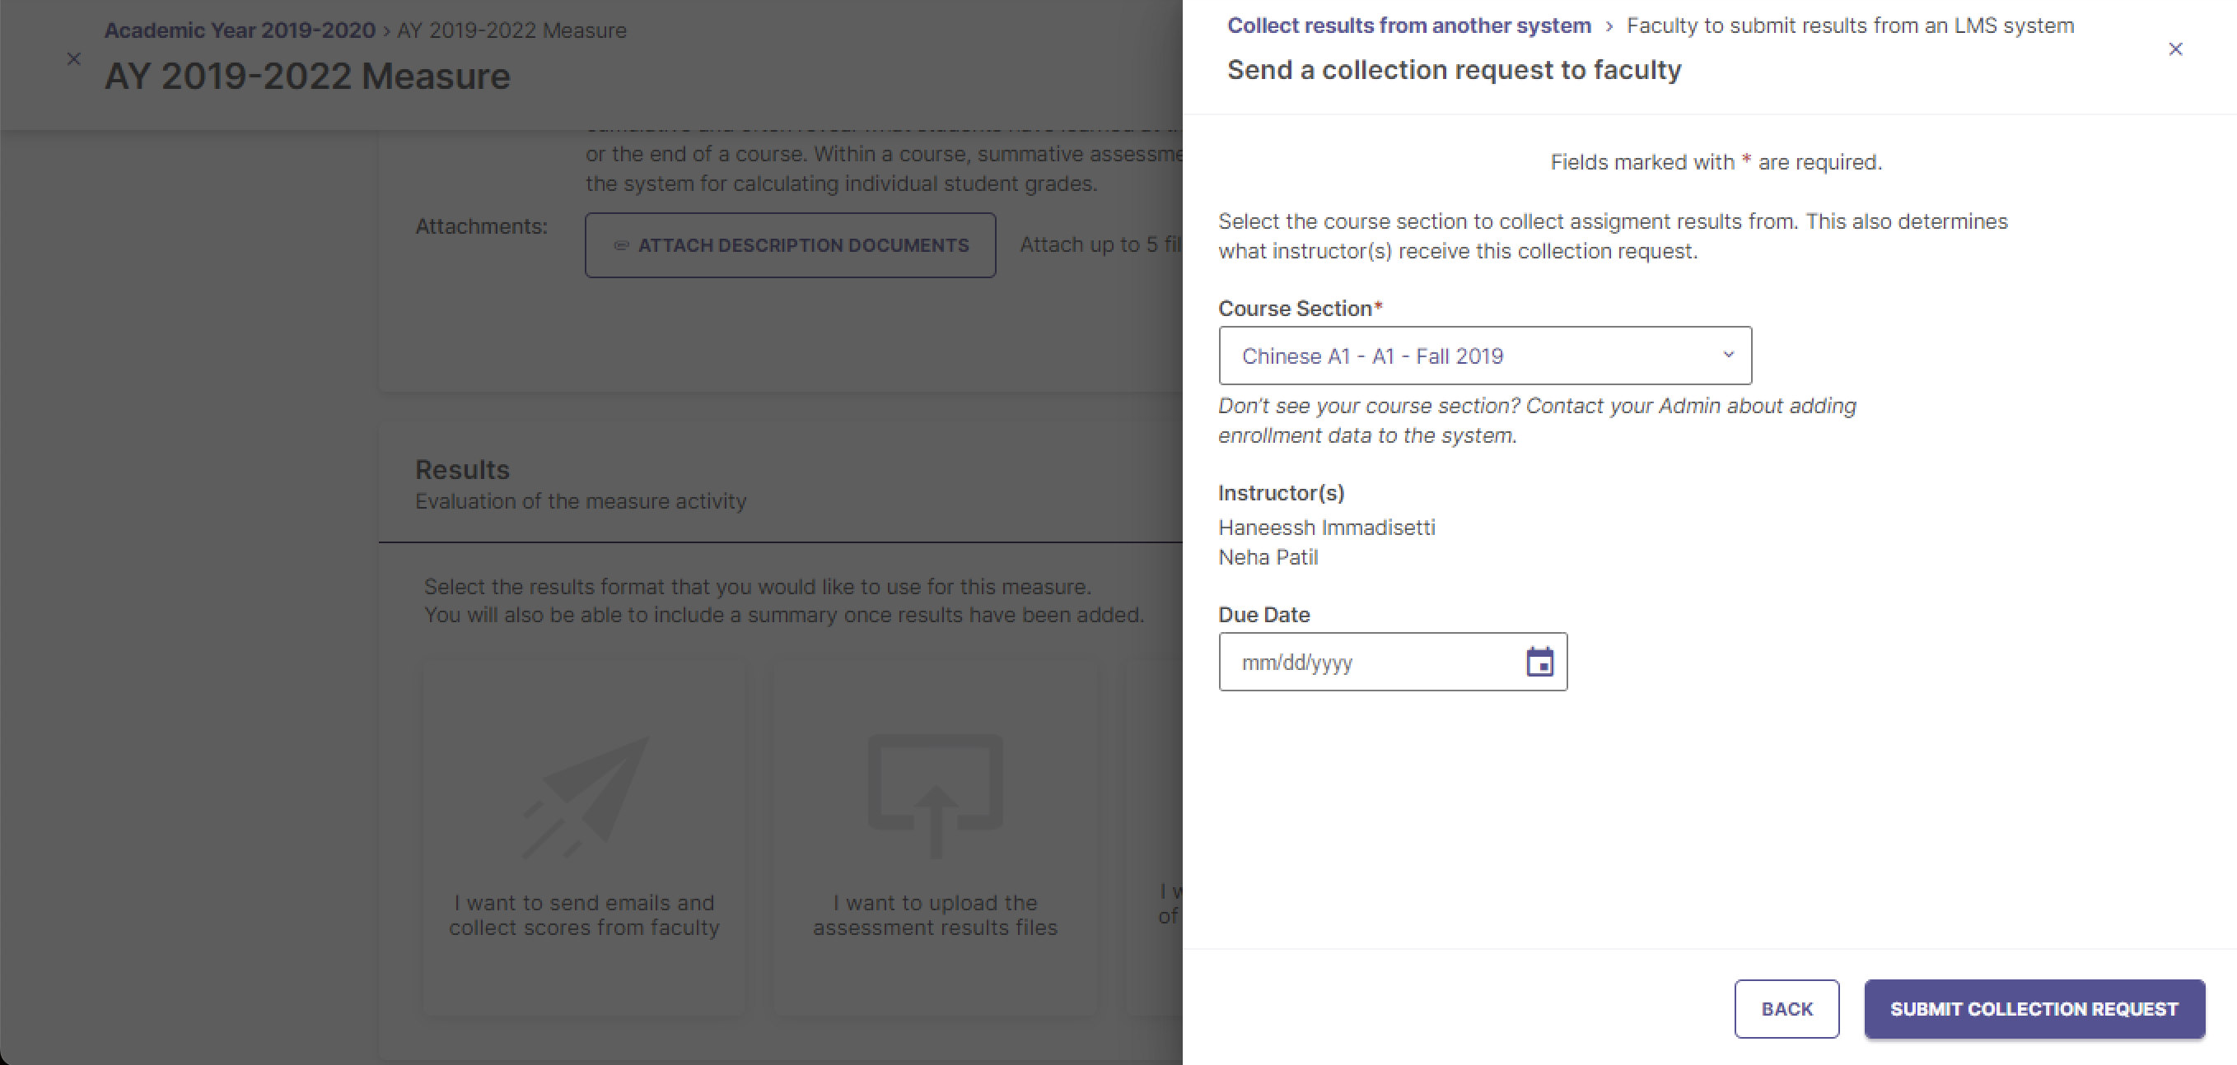Click the Results section heading
The height and width of the screenshot is (1065, 2237).
pos(462,470)
